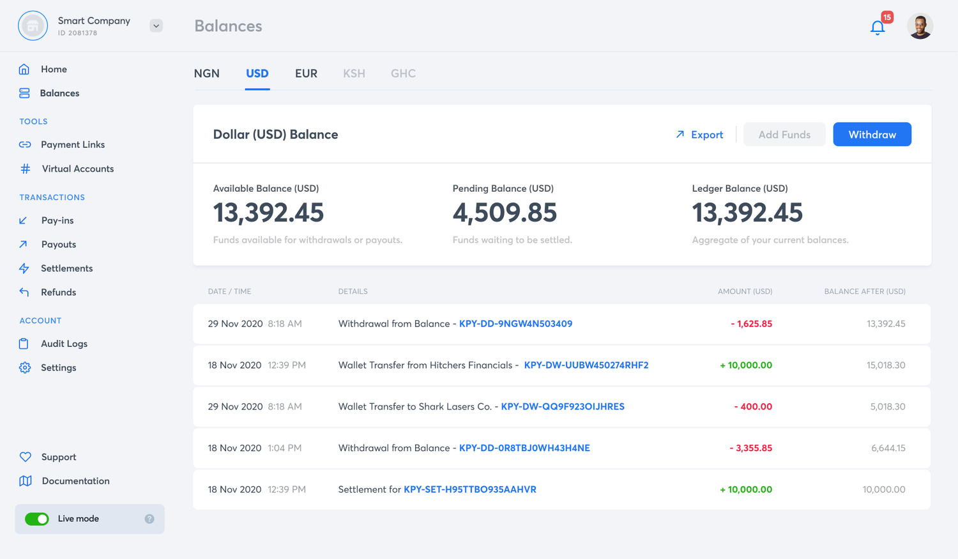Open Support page
This screenshot has width=958, height=559.
point(59,457)
